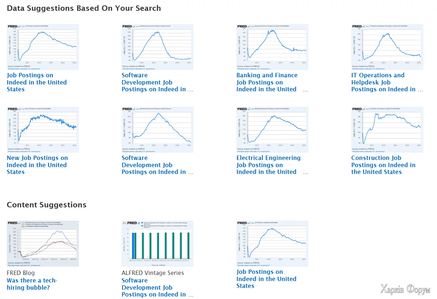Open the FRED Blog multi-line chart thumbnail

click(x=43, y=243)
